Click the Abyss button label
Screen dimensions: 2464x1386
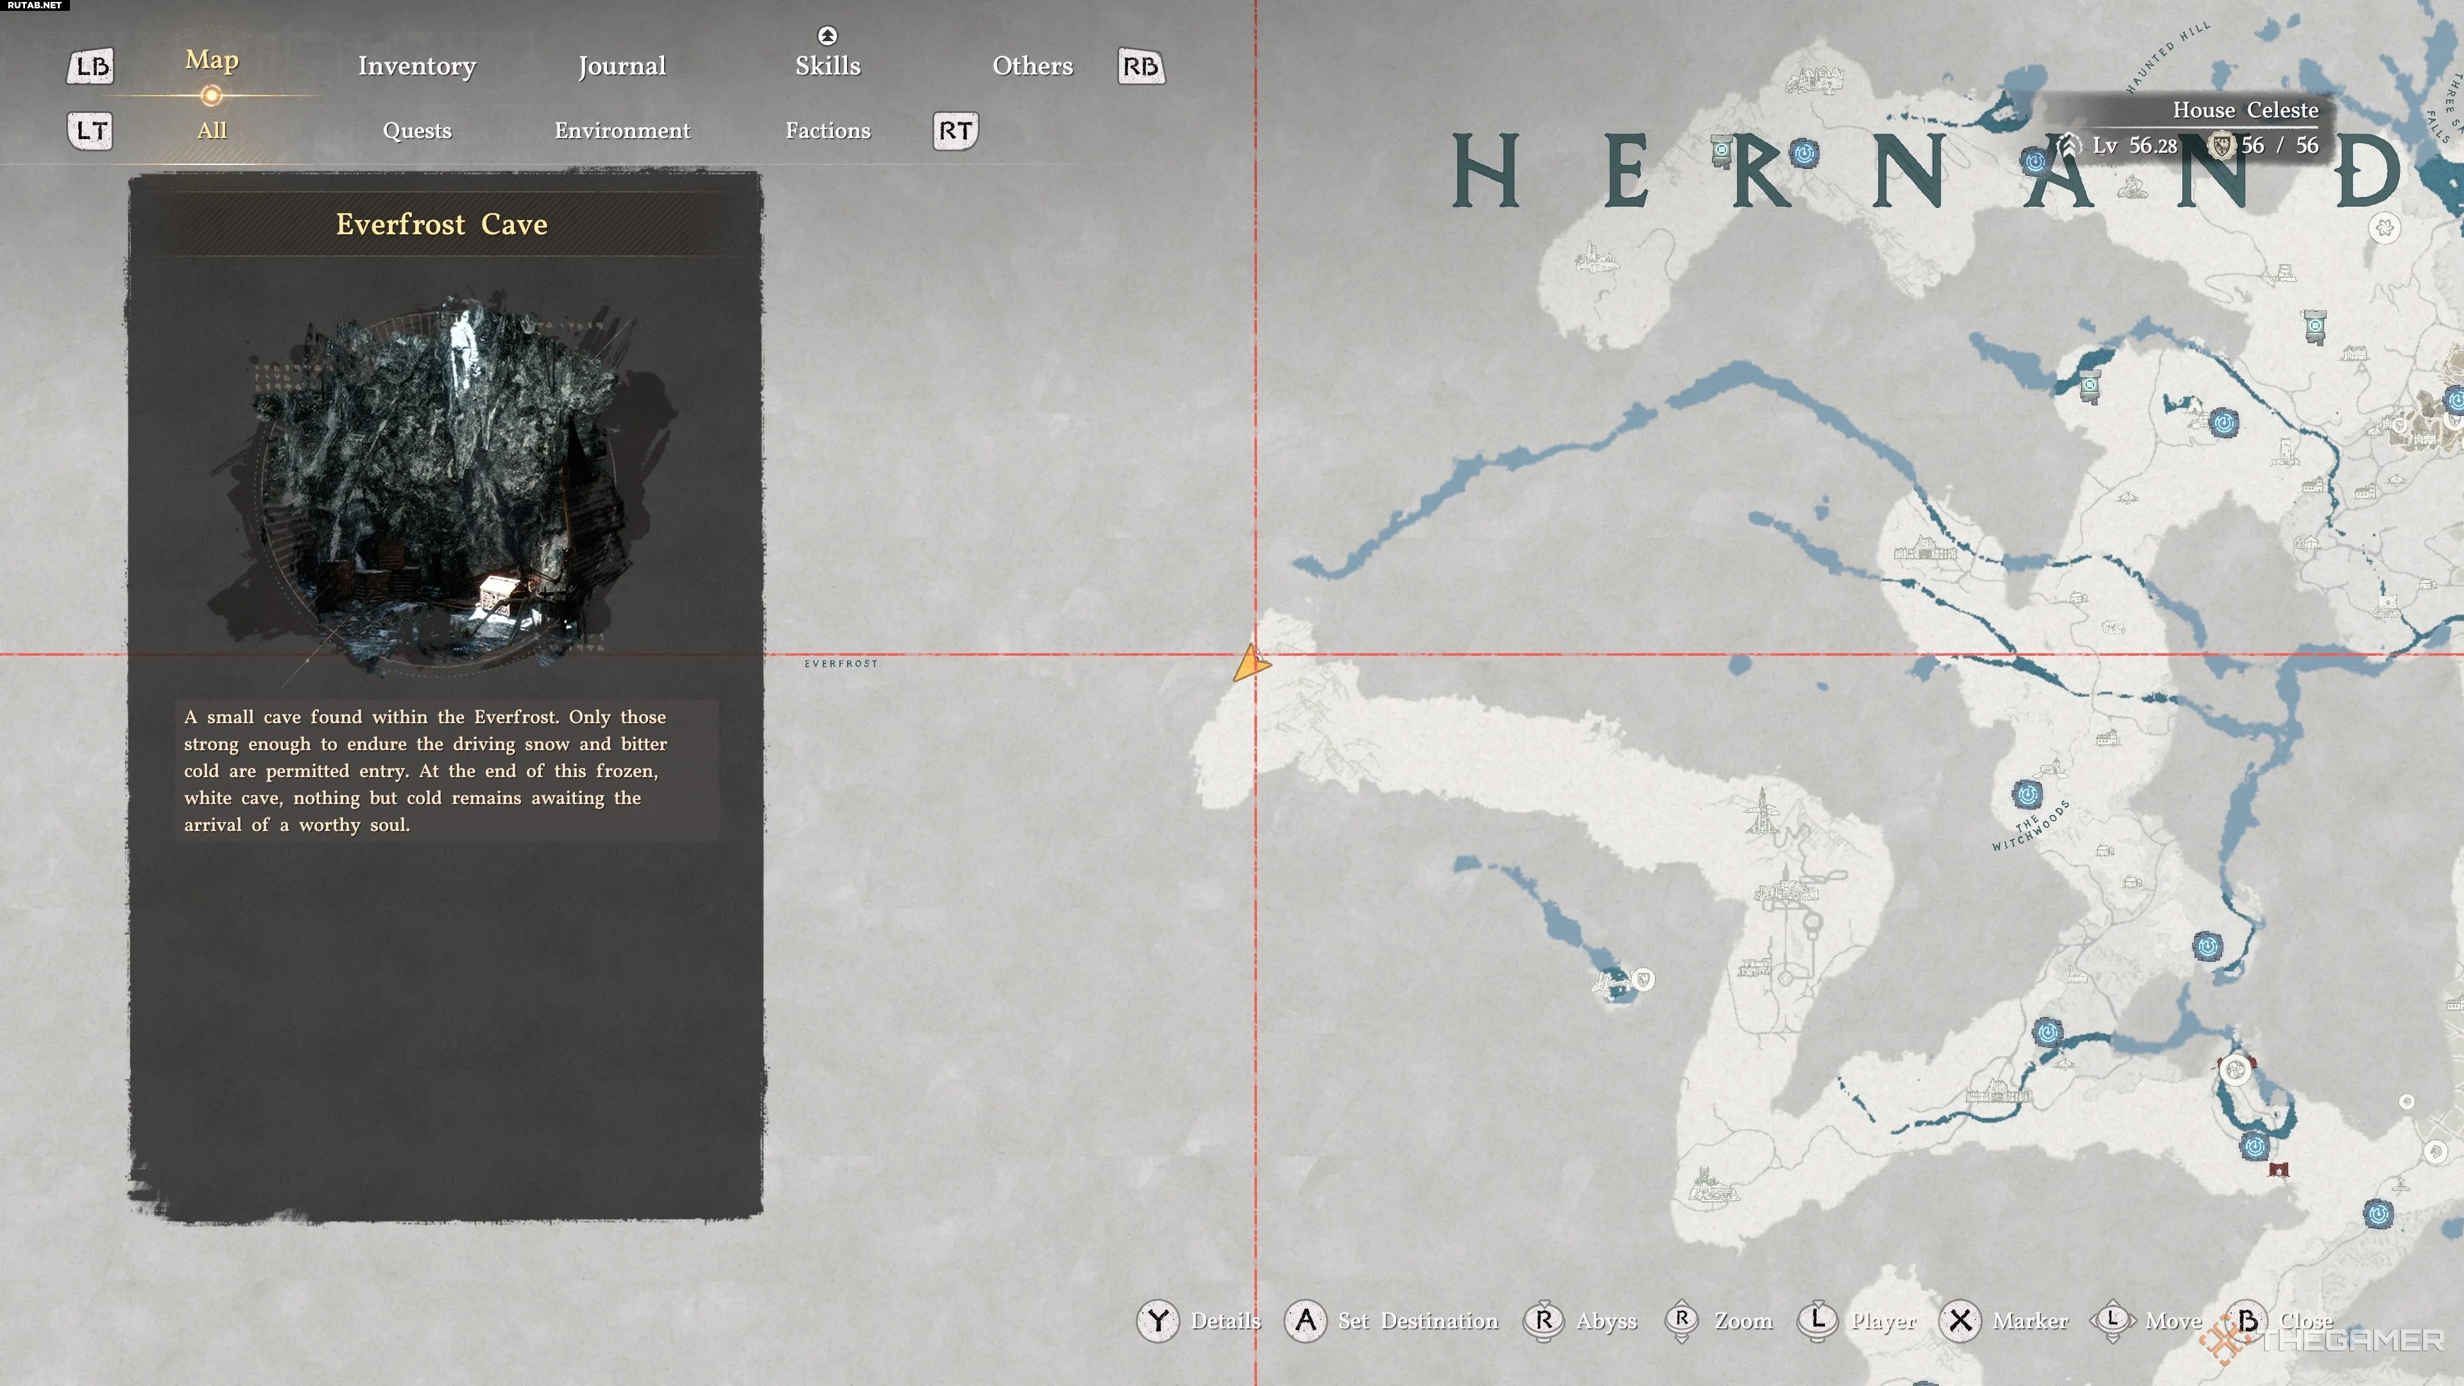1606,1321
